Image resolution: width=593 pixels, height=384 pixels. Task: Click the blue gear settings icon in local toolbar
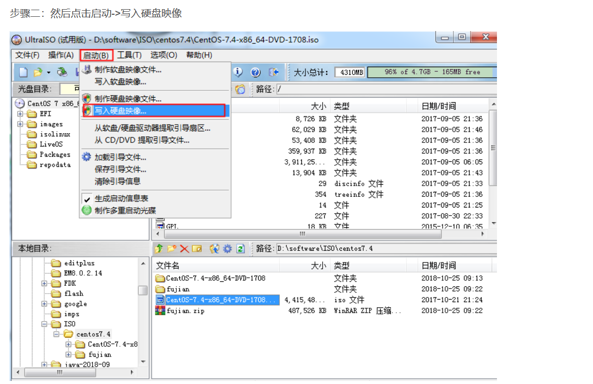(x=227, y=249)
